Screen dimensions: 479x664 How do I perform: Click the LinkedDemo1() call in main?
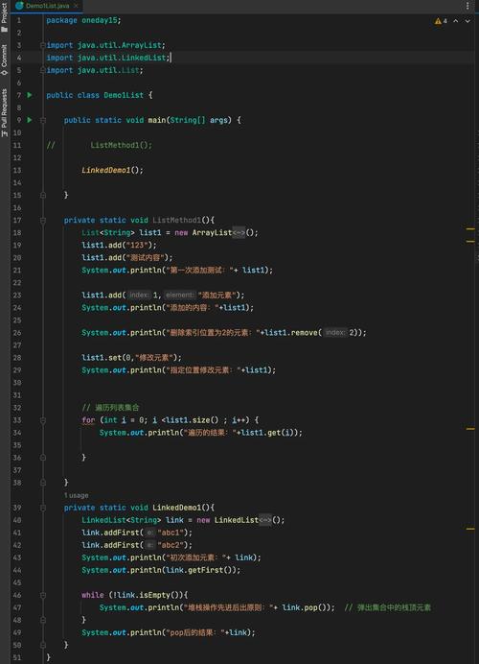tap(112, 170)
